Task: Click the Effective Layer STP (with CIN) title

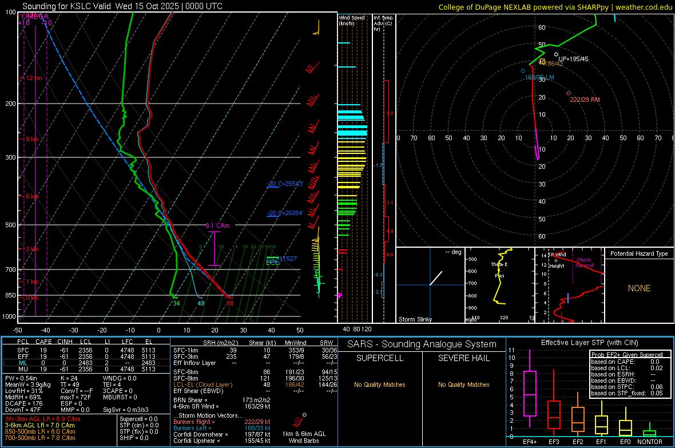Action: click(x=589, y=343)
